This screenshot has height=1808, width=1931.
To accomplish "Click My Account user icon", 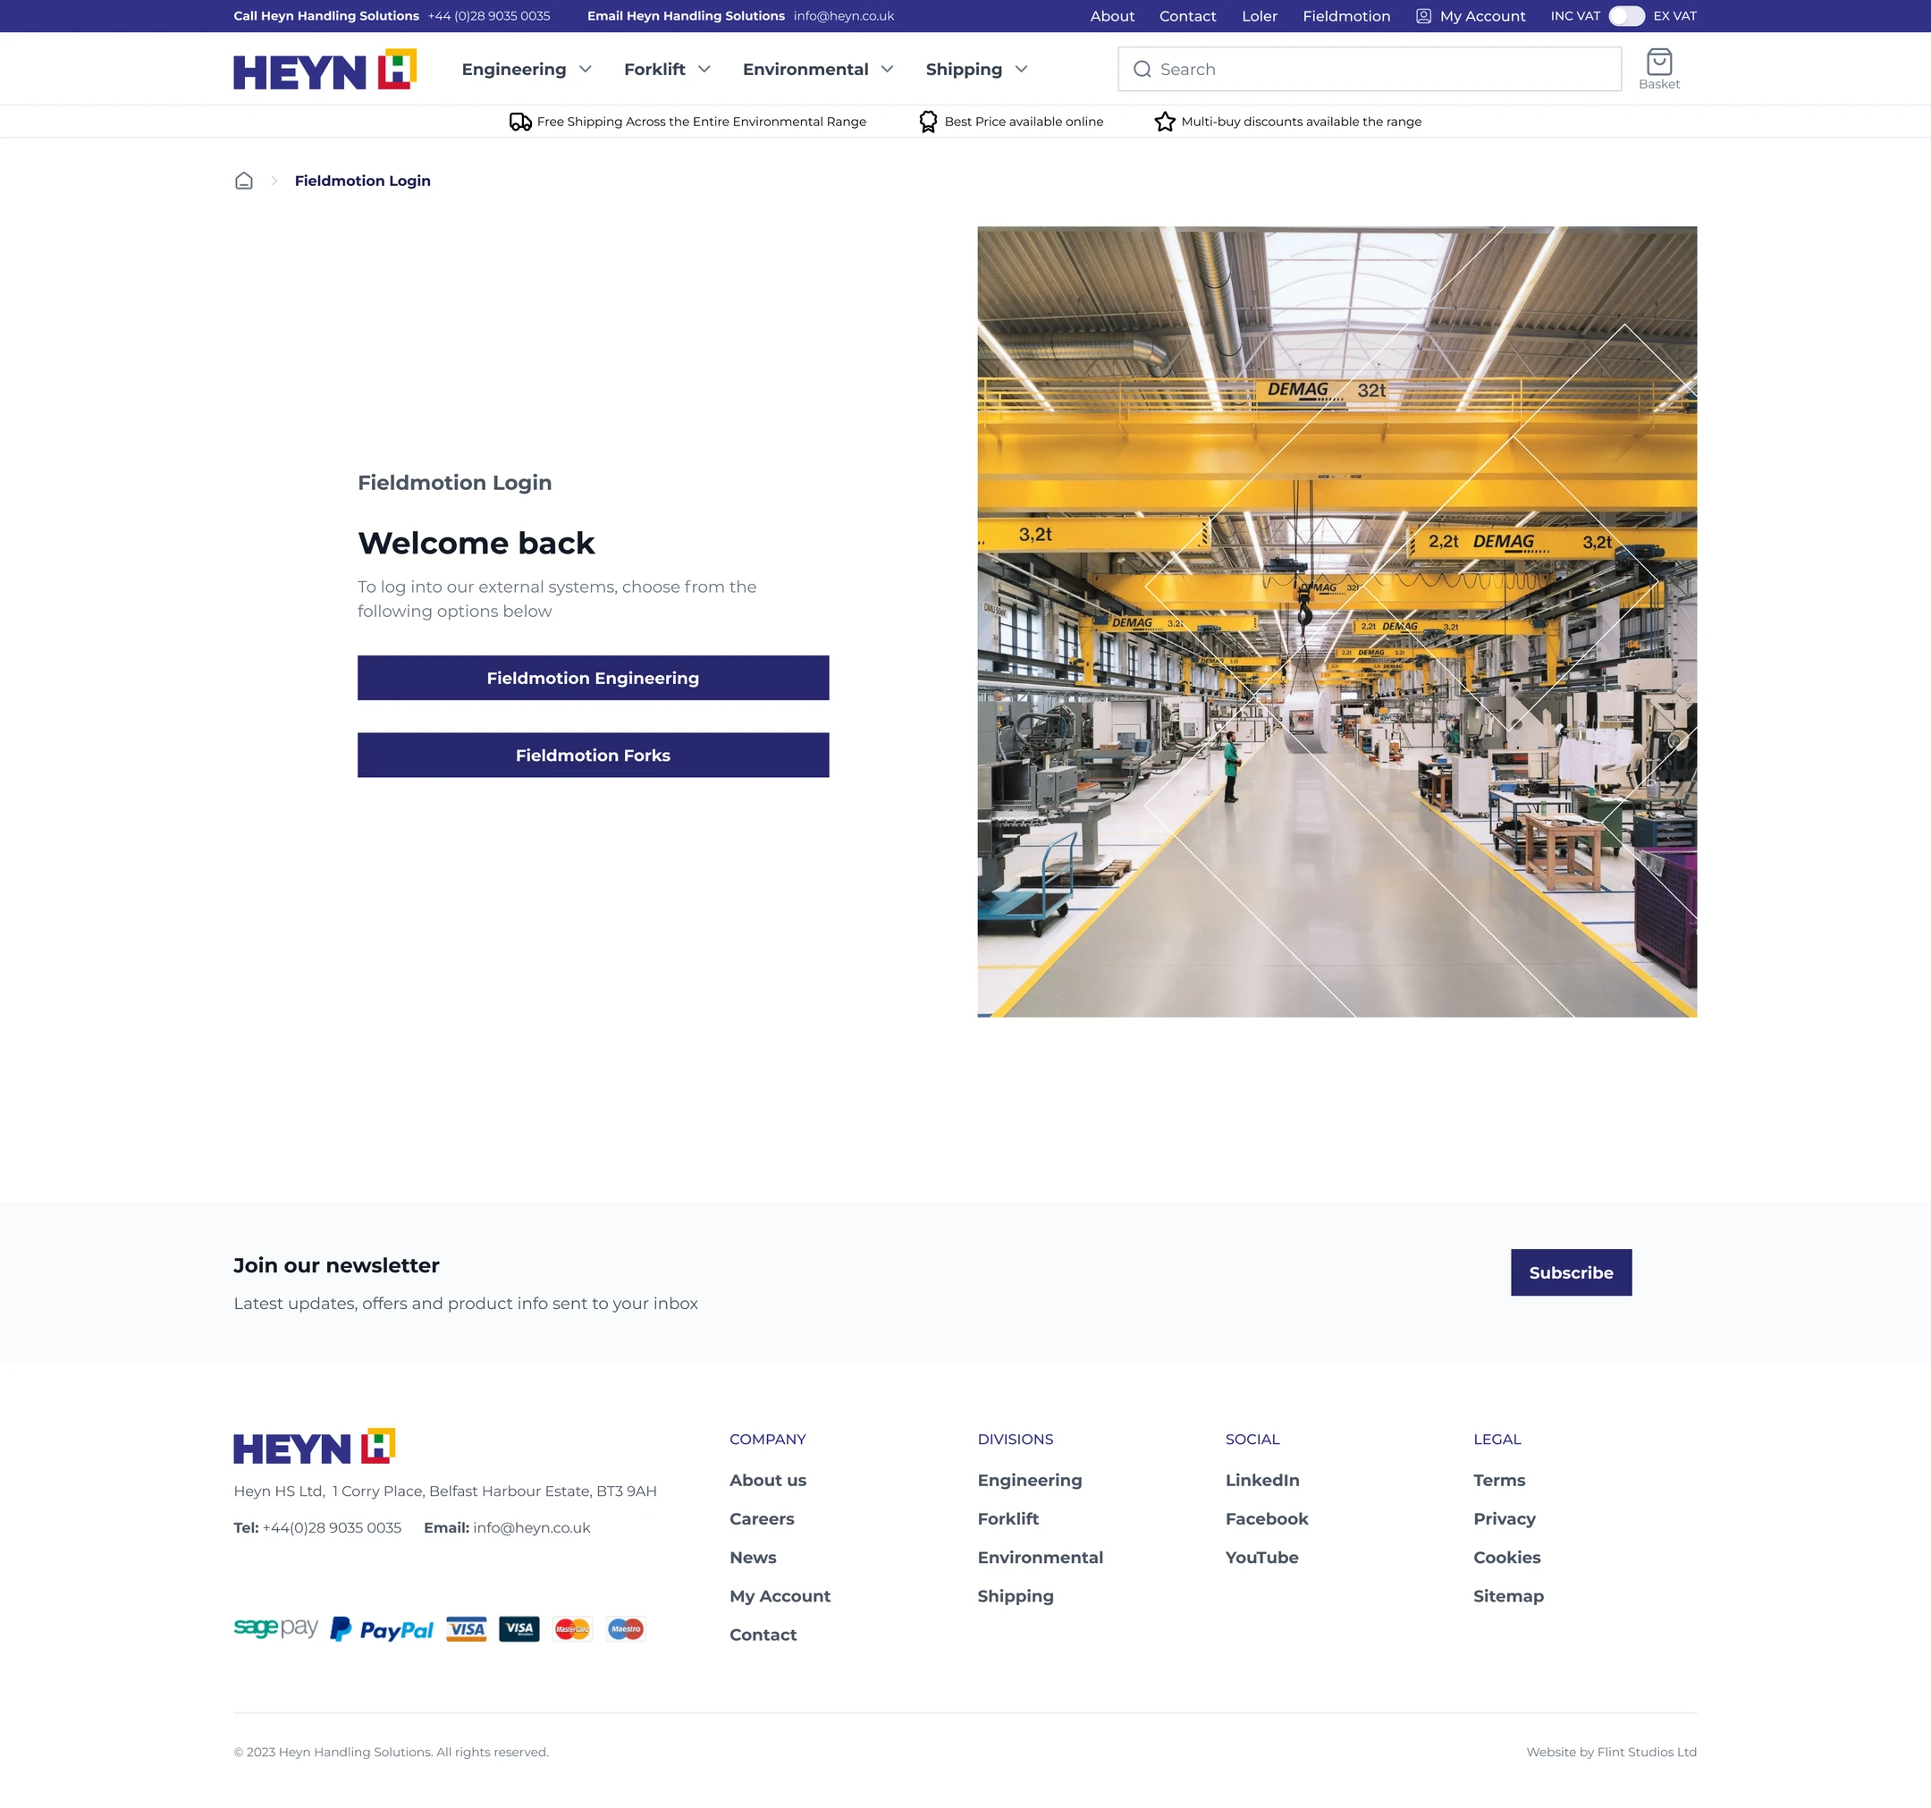I will point(1423,15).
